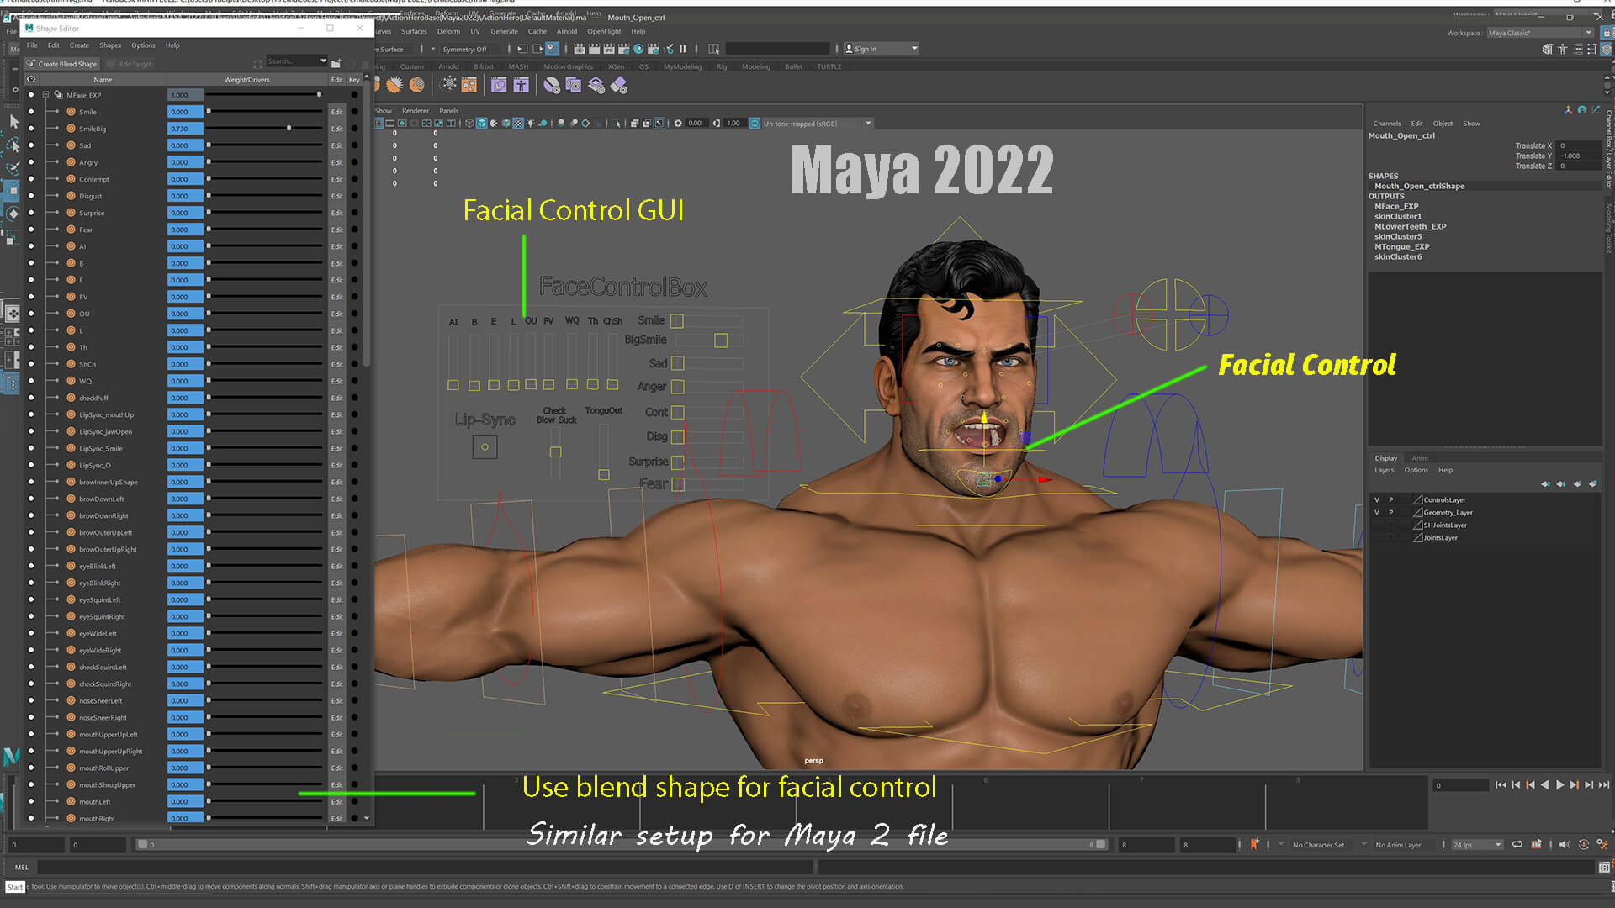The width and height of the screenshot is (1615, 908).
Task: Click the Translate Y value field
Action: coord(1578,156)
